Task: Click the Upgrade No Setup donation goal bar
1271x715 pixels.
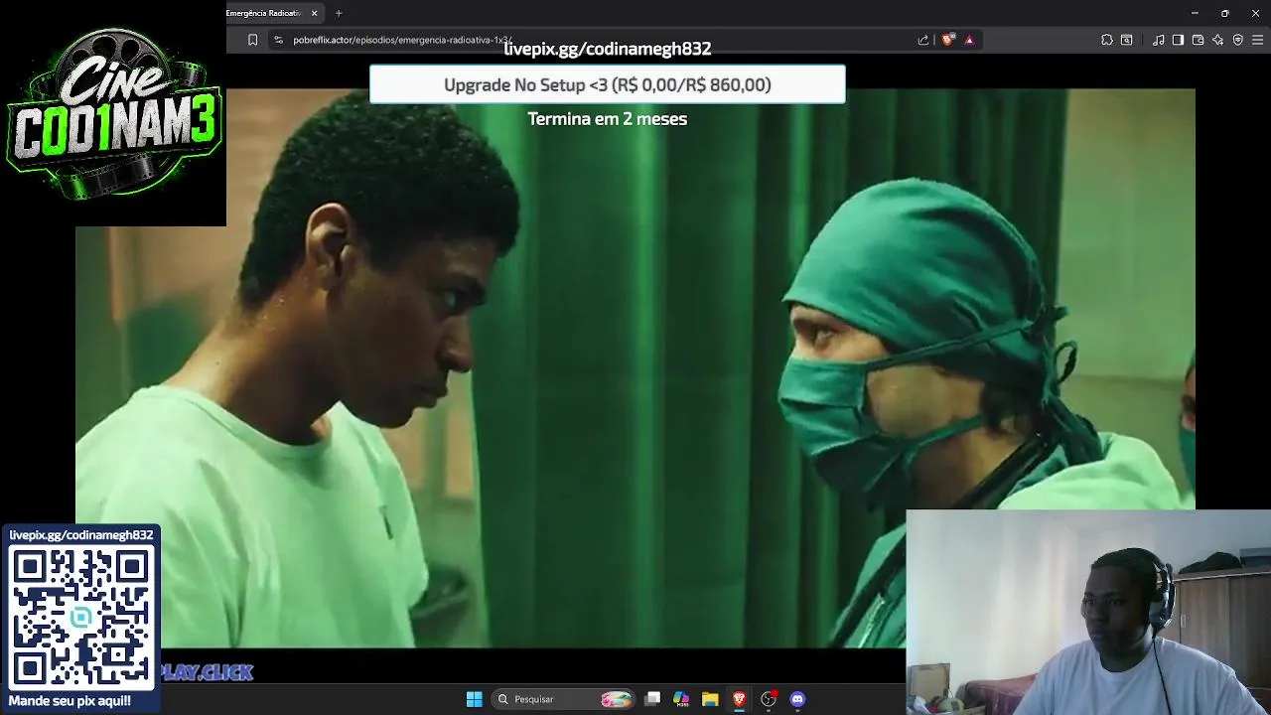Action: (608, 84)
